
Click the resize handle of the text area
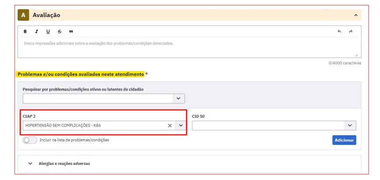point(356,55)
